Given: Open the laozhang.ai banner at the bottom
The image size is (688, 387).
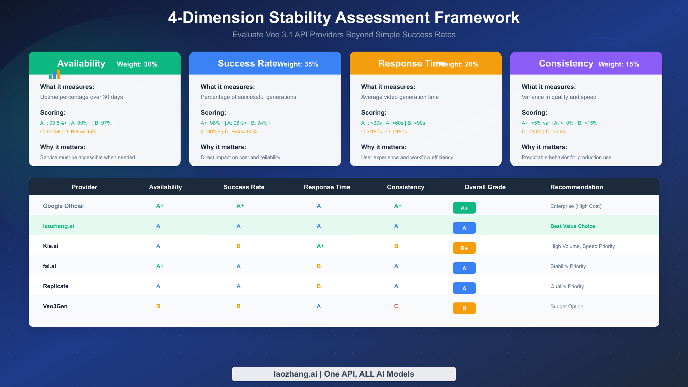Looking at the screenshot, I should (344, 374).
